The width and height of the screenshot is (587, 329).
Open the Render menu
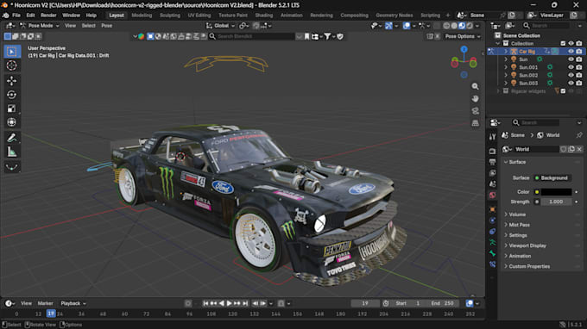click(x=48, y=16)
